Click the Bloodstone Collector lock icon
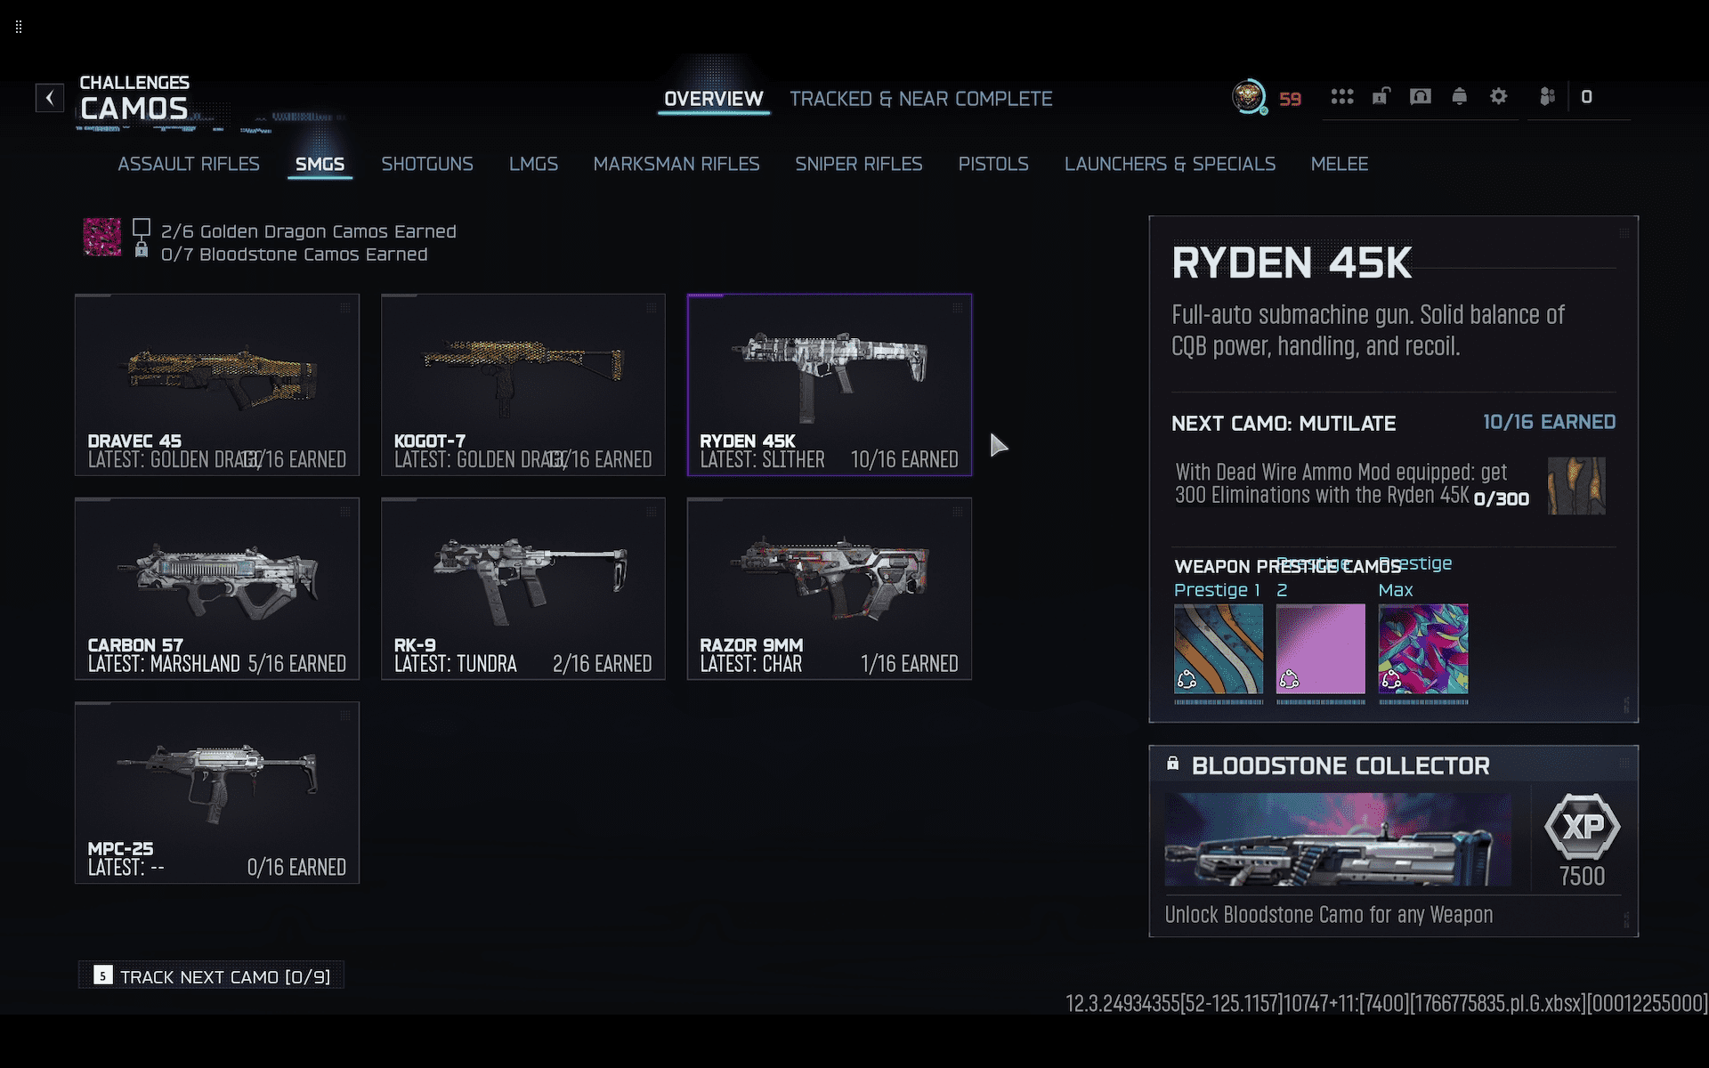Viewport: 1709px width, 1068px height. click(1172, 764)
